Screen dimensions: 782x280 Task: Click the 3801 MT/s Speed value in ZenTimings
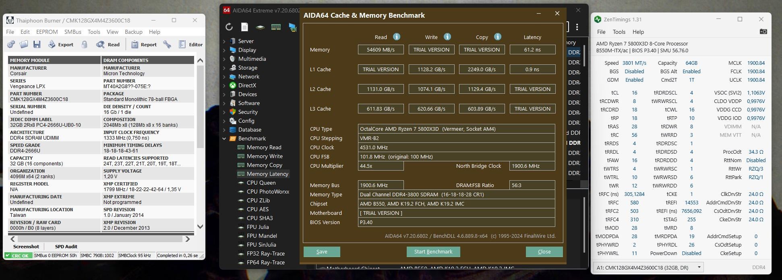click(x=634, y=63)
